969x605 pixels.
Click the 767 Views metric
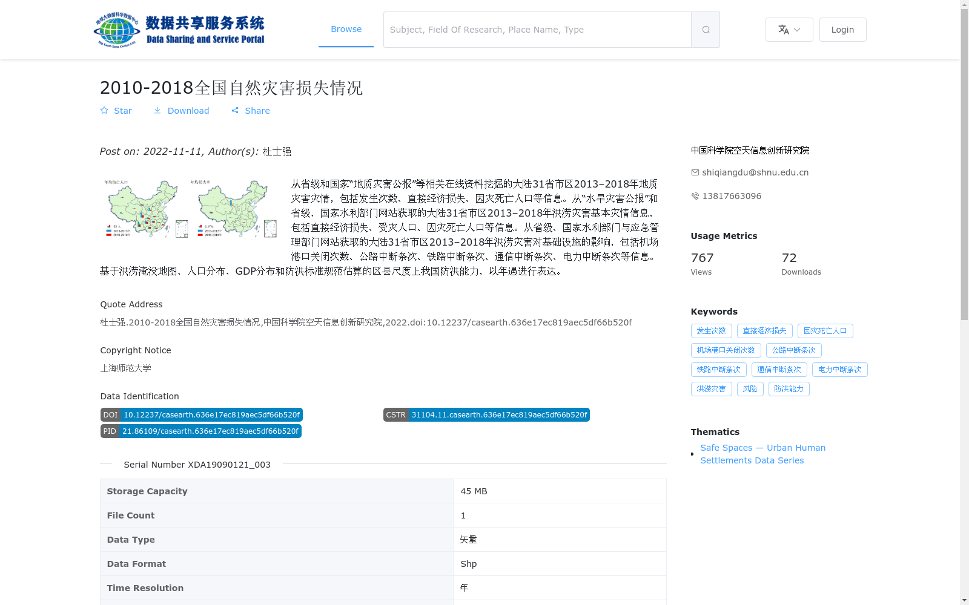703,264
